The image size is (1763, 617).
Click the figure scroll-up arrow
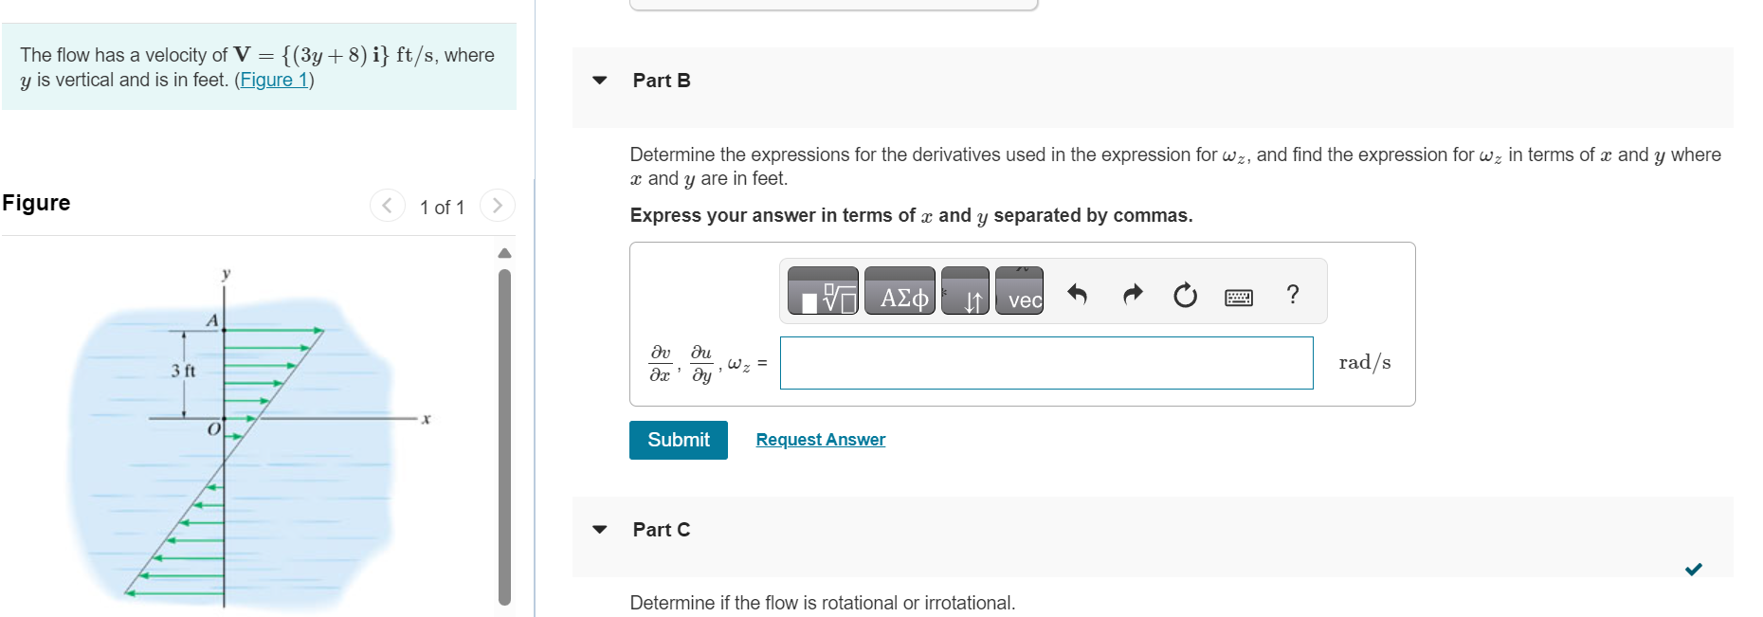[503, 252]
